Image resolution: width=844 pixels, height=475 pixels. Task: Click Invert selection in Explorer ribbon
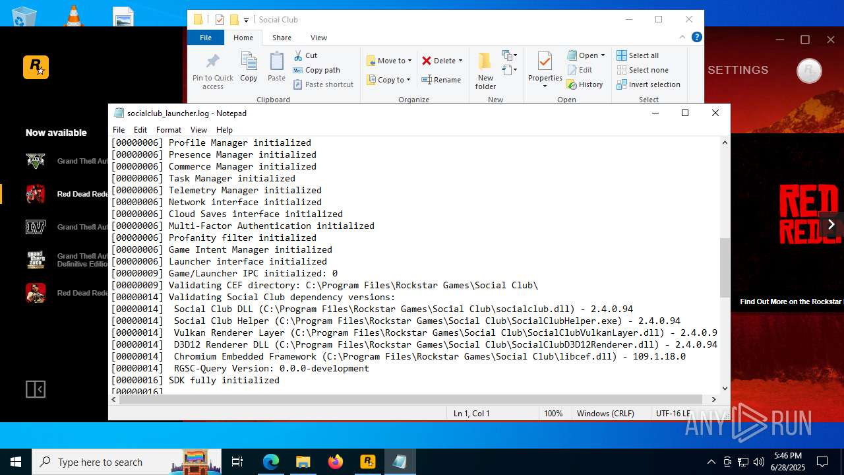point(648,84)
